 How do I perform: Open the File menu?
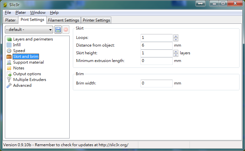(8, 13)
